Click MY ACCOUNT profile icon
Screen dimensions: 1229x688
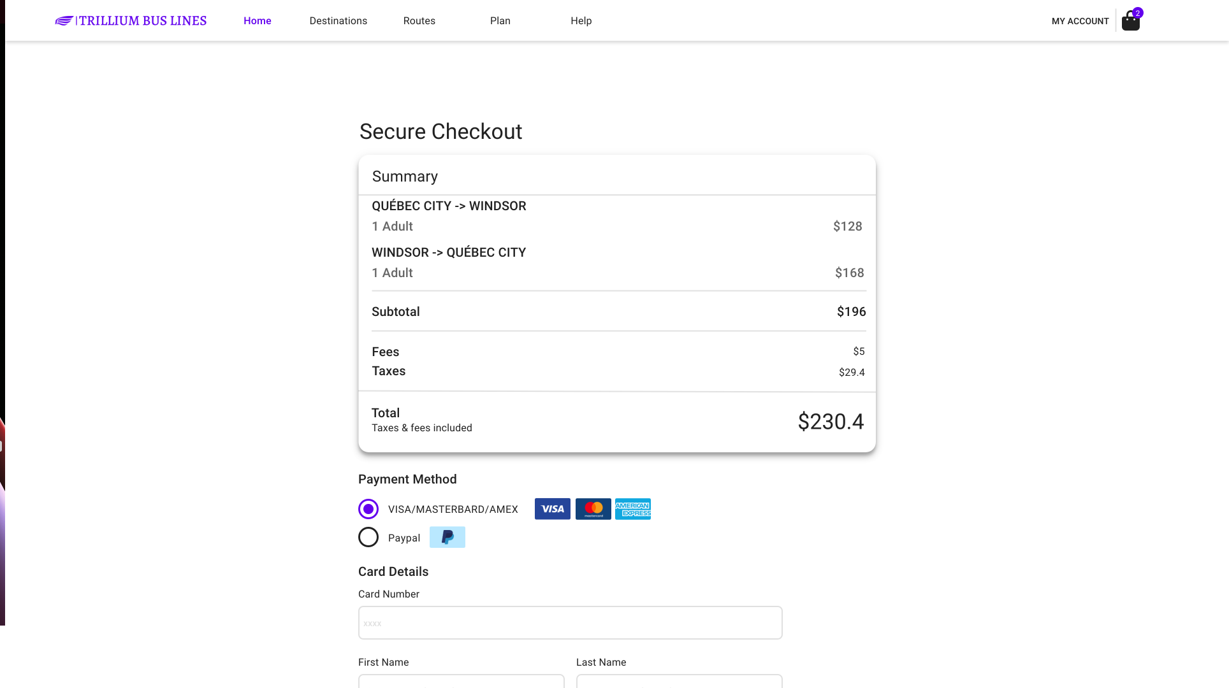point(1080,21)
